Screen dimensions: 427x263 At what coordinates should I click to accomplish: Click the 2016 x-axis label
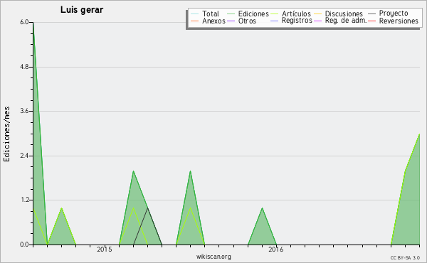276,249
